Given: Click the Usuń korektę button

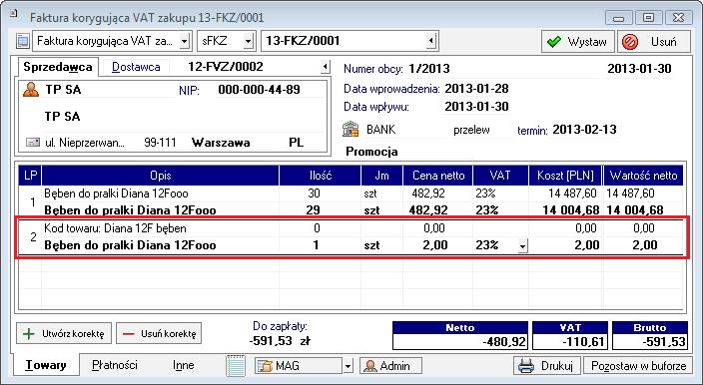Looking at the screenshot, I should [x=159, y=333].
